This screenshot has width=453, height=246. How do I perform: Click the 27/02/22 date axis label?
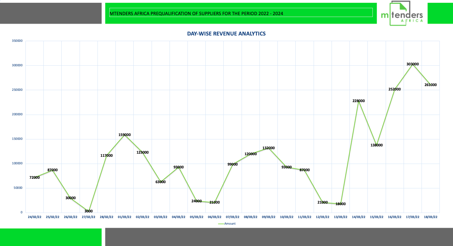pos(88,217)
